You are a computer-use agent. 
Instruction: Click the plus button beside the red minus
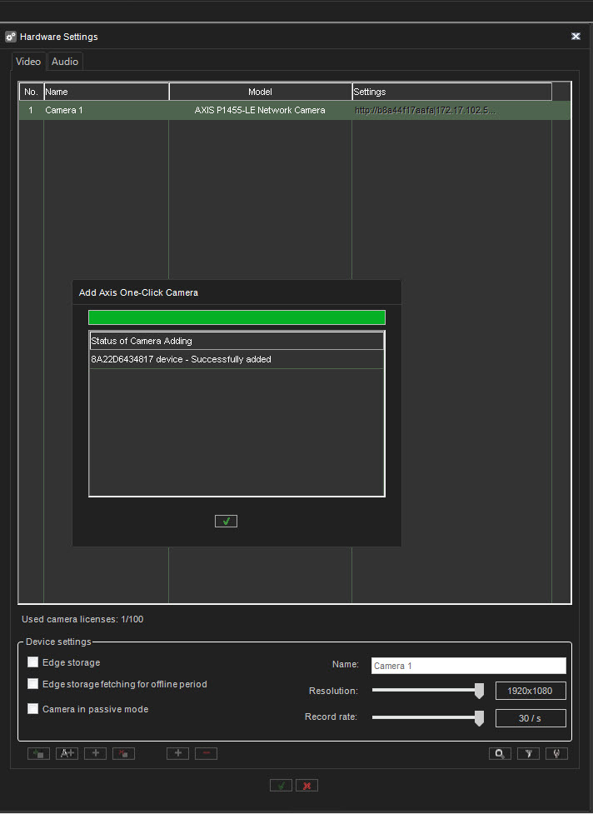tap(177, 753)
